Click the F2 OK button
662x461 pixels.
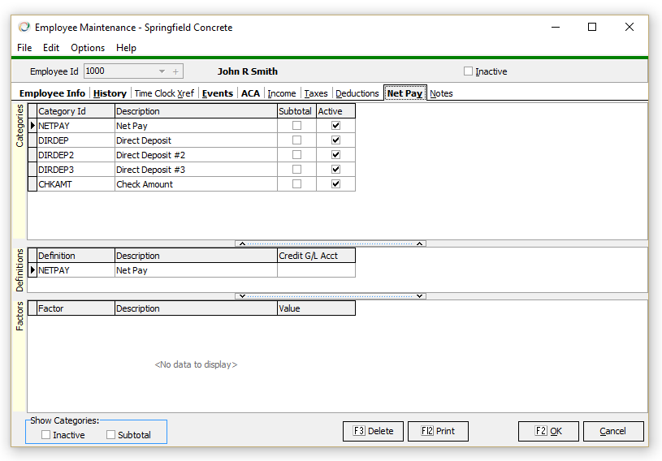548,431
